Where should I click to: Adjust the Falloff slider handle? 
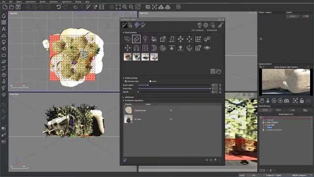[x=138, y=92]
